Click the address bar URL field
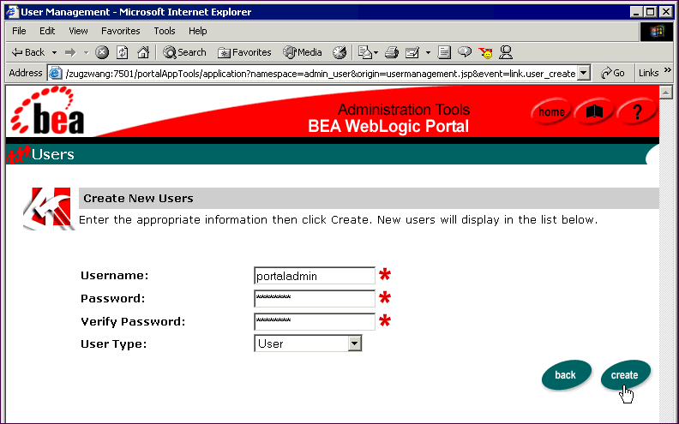 tap(321, 74)
